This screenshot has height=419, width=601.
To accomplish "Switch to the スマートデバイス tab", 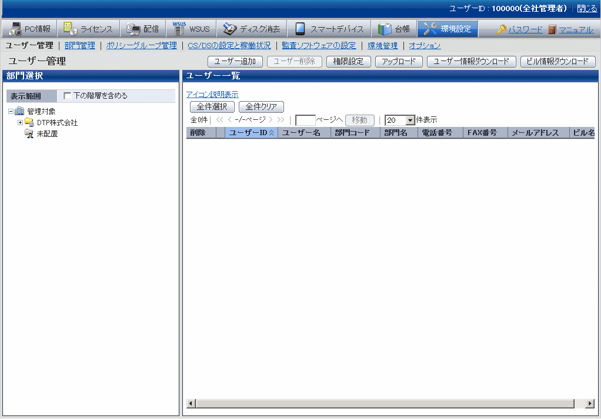I will coord(330,29).
